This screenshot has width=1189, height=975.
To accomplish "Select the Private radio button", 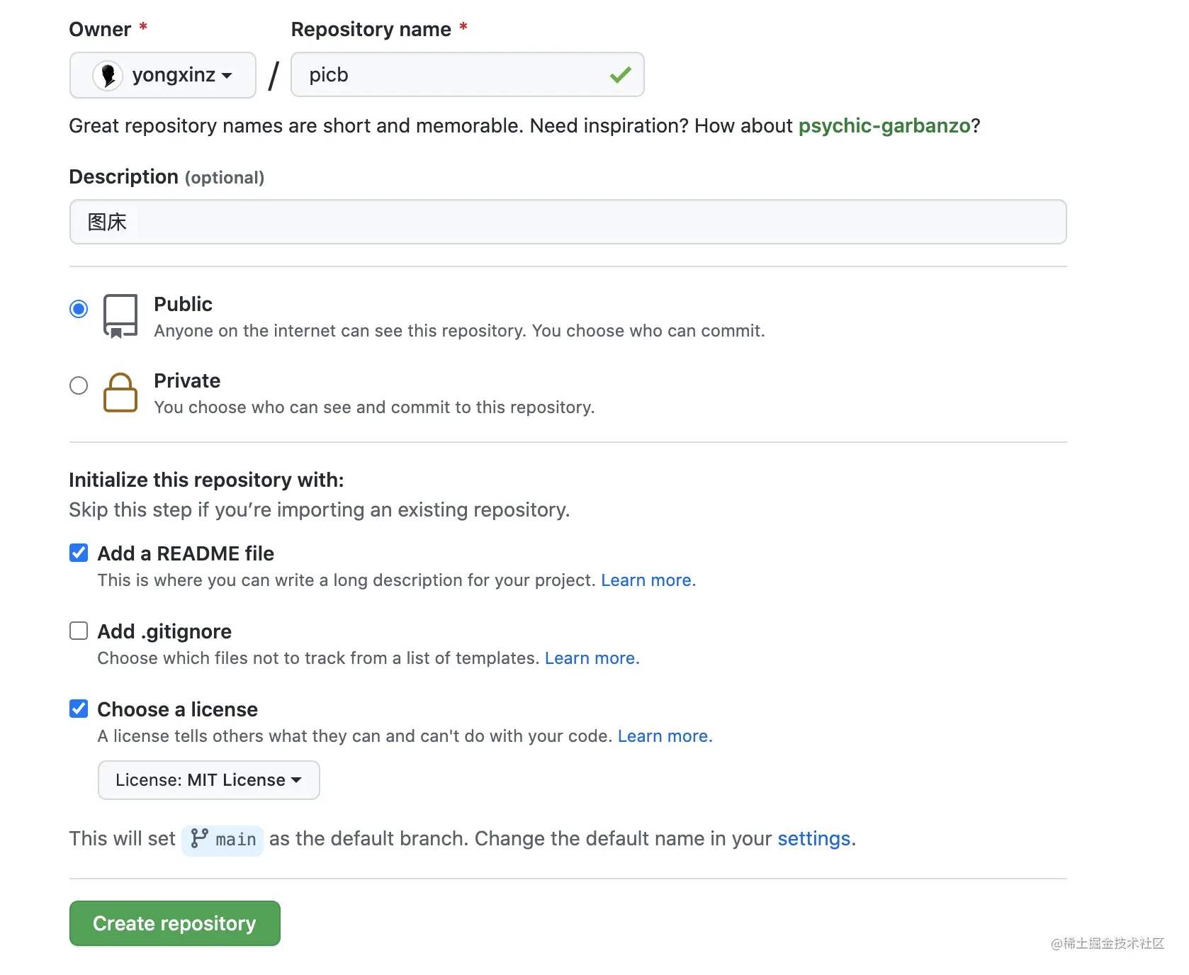I will [79, 385].
